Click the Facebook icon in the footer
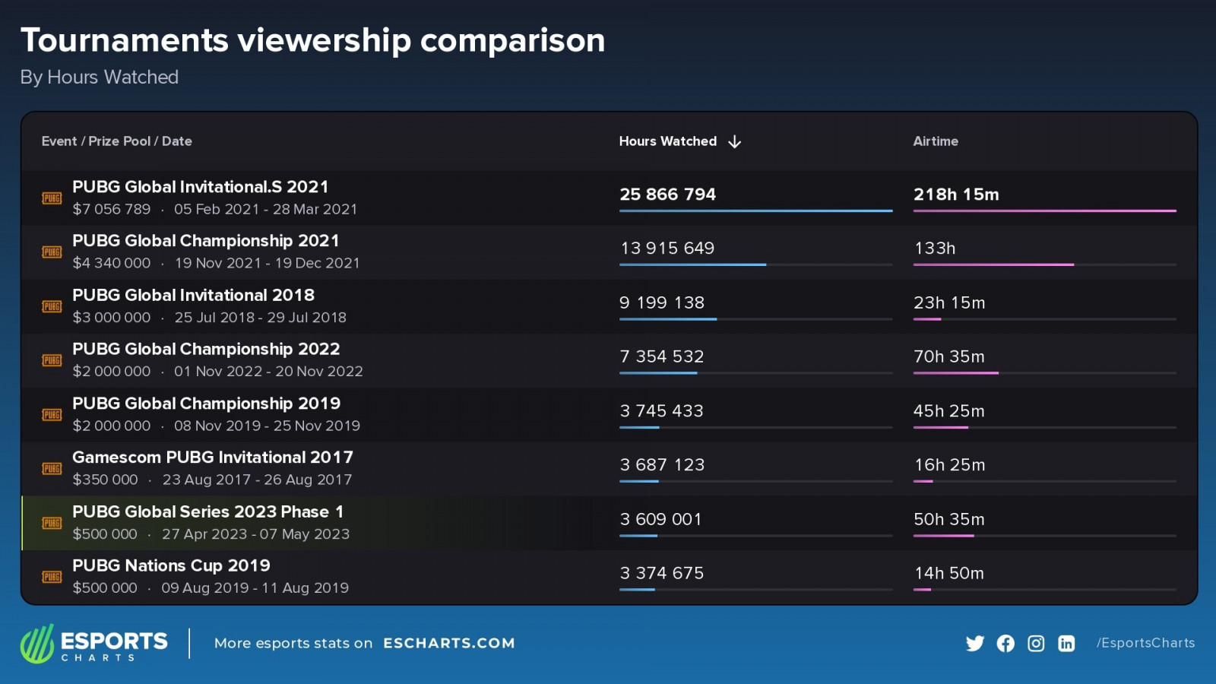 pos(1005,644)
